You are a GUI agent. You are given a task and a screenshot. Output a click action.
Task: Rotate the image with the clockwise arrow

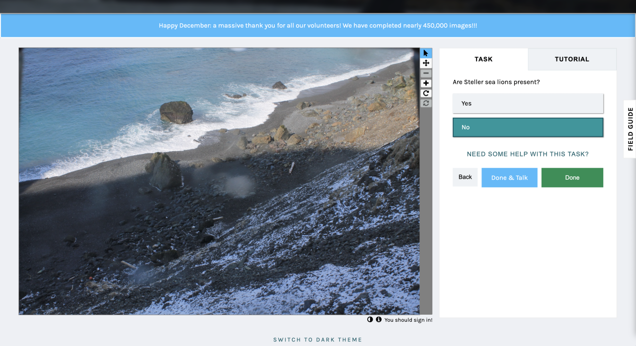coord(426,93)
